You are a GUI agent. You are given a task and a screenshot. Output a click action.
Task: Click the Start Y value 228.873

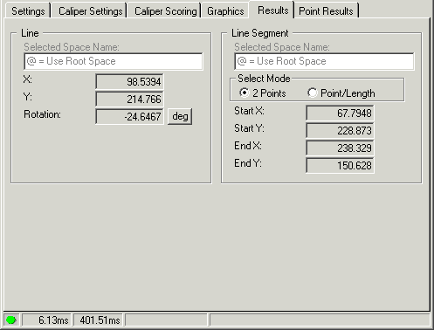pos(340,130)
